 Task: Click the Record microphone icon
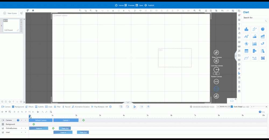tap(63, 107)
